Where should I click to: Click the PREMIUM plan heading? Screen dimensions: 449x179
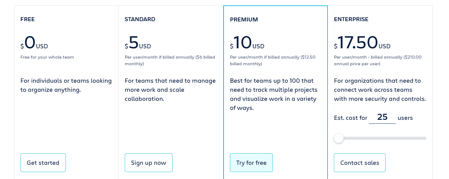244,20
